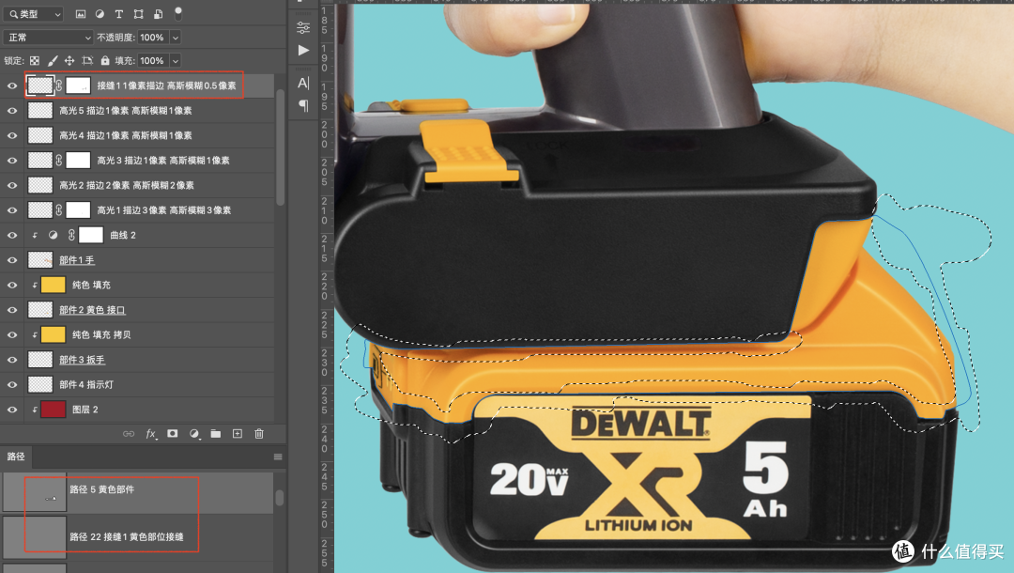Lock transparent pixels icon
This screenshot has width=1014, height=573.
coord(35,61)
